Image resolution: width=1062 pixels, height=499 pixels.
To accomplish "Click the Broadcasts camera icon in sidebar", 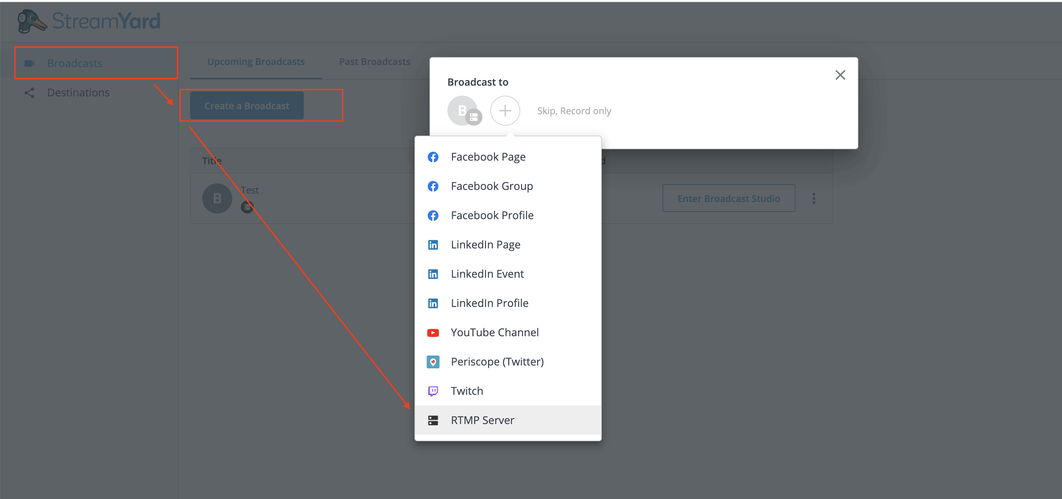I will (x=29, y=64).
